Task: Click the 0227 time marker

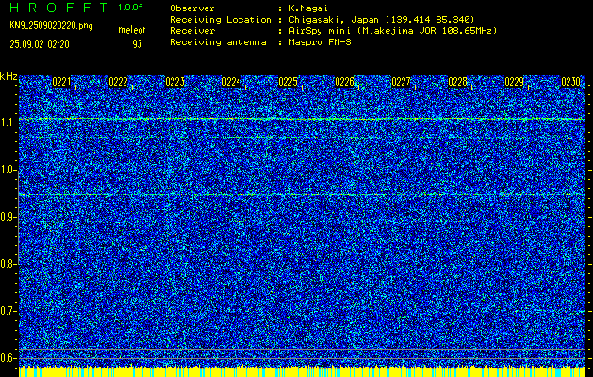Action: pyautogui.click(x=401, y=82)
